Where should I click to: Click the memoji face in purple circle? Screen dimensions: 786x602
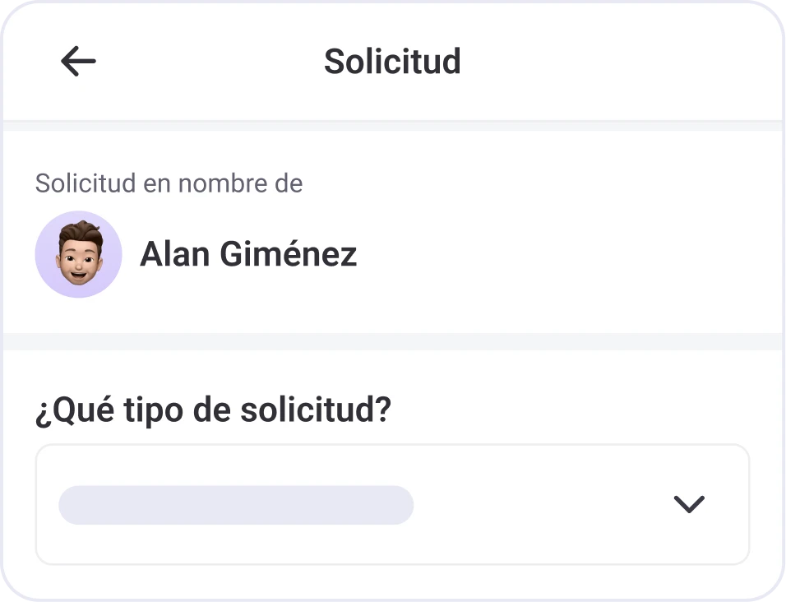click(79, 253)
